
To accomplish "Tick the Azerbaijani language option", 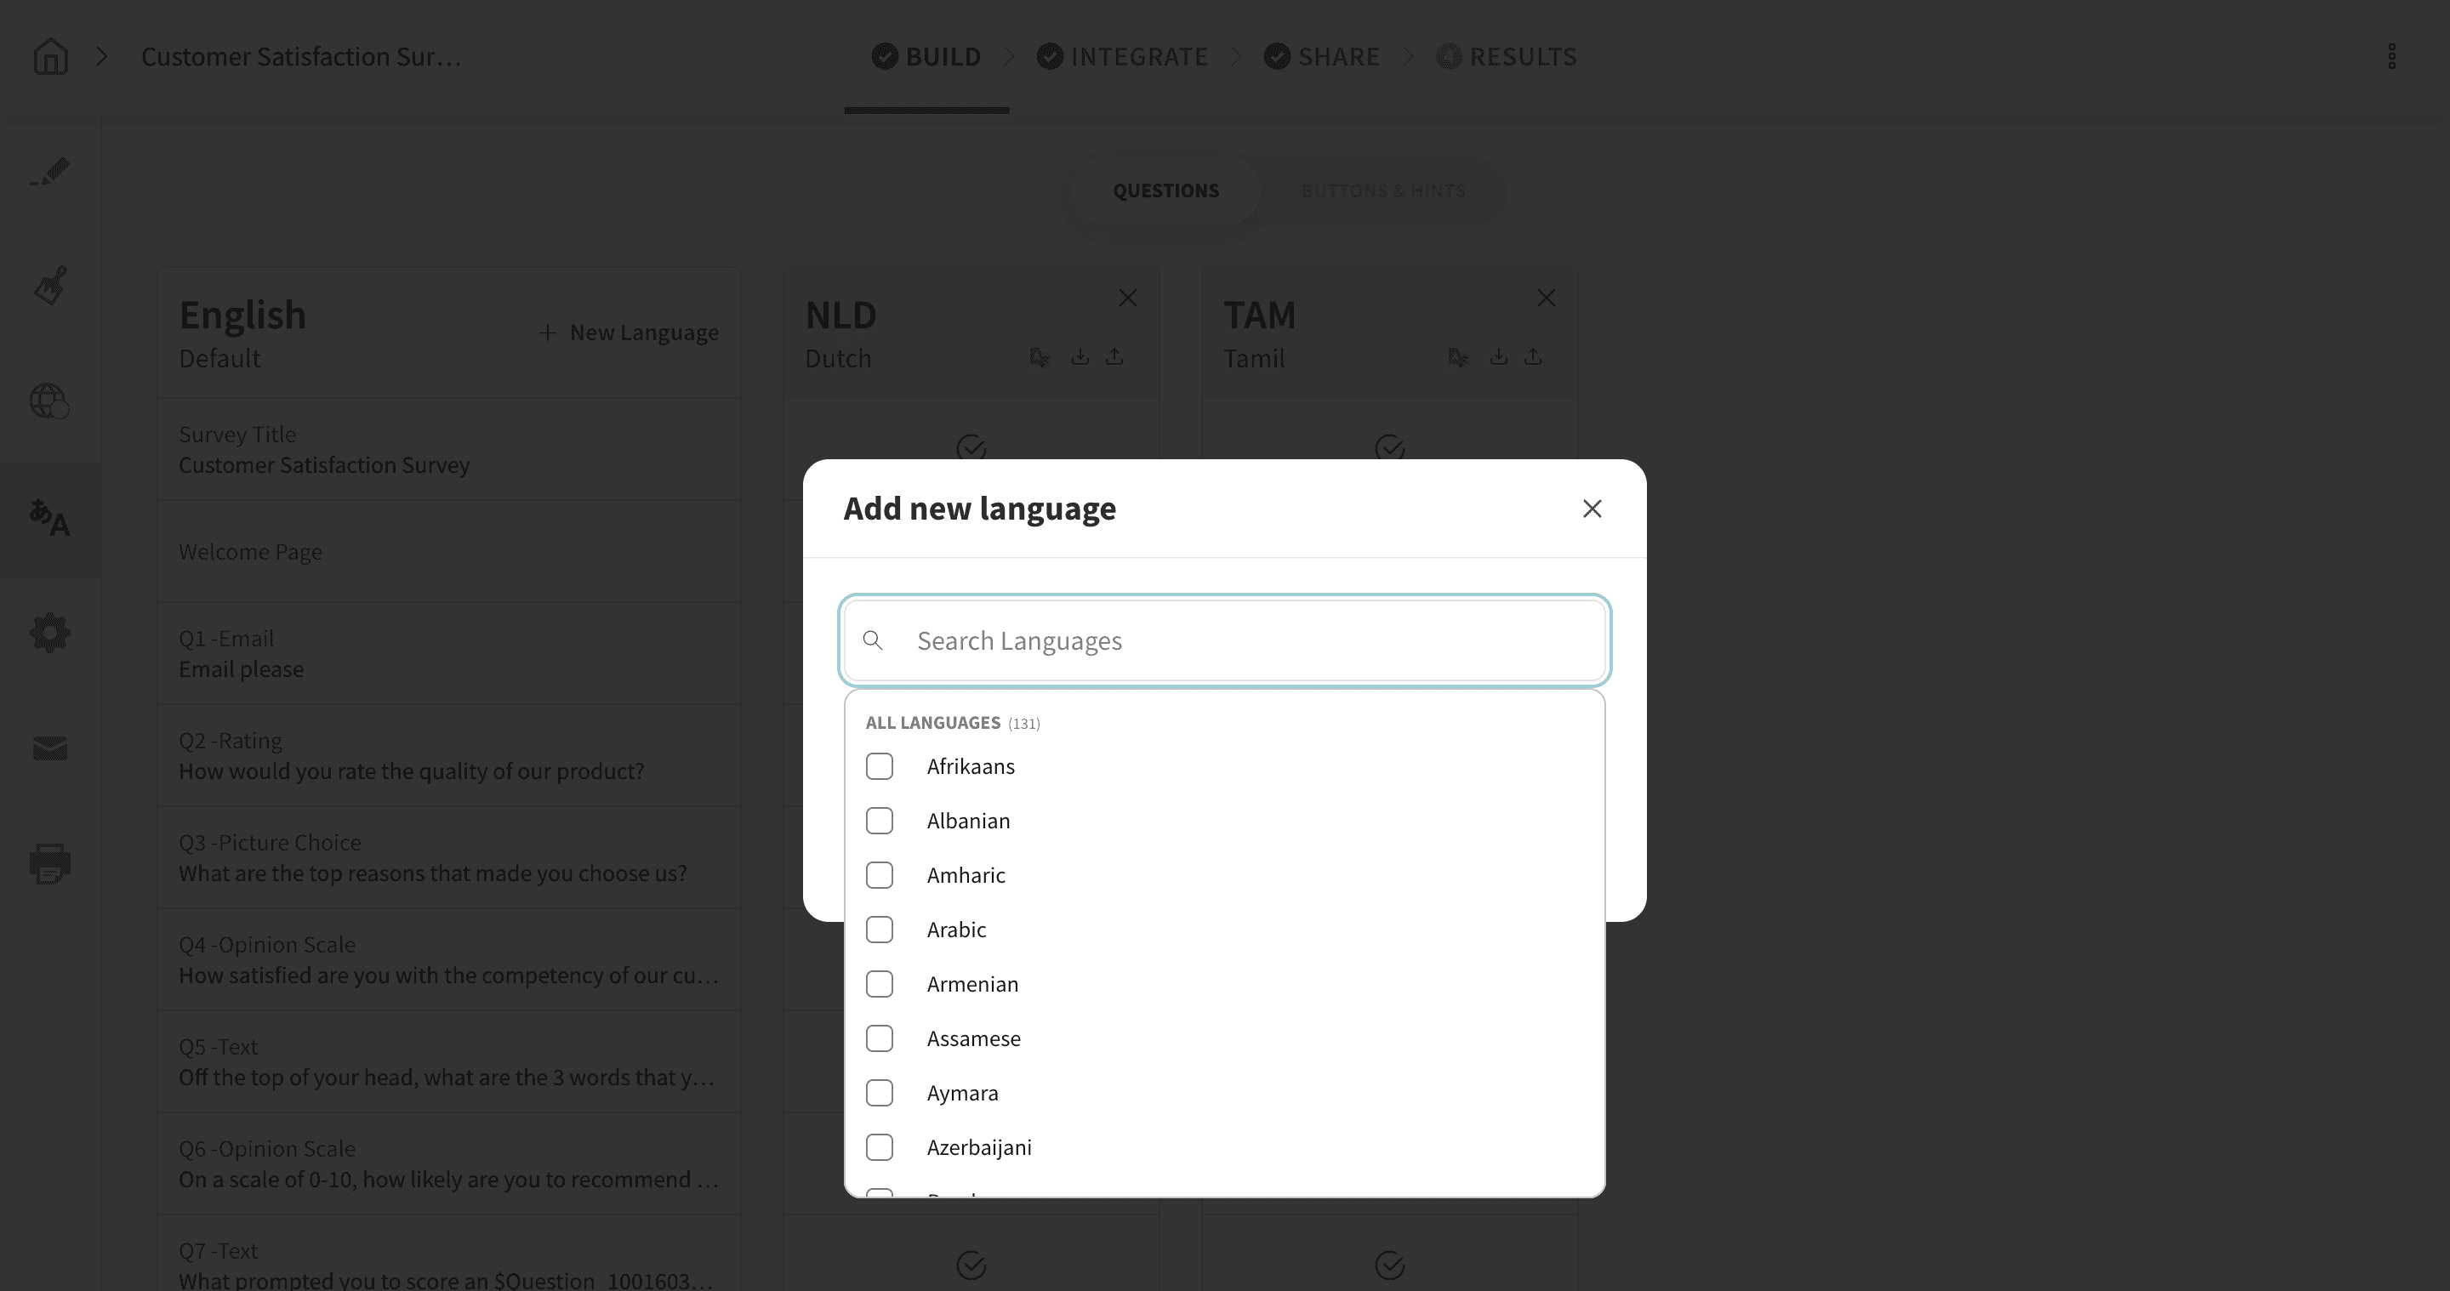I will pyautogui.click(x=879, y=1147).
